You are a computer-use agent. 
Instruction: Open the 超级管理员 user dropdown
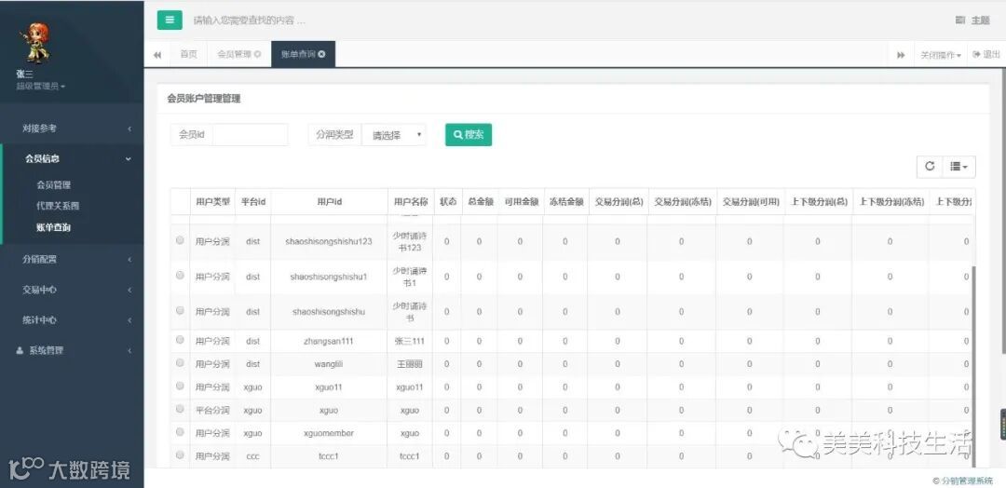click(x=41, y=86)
